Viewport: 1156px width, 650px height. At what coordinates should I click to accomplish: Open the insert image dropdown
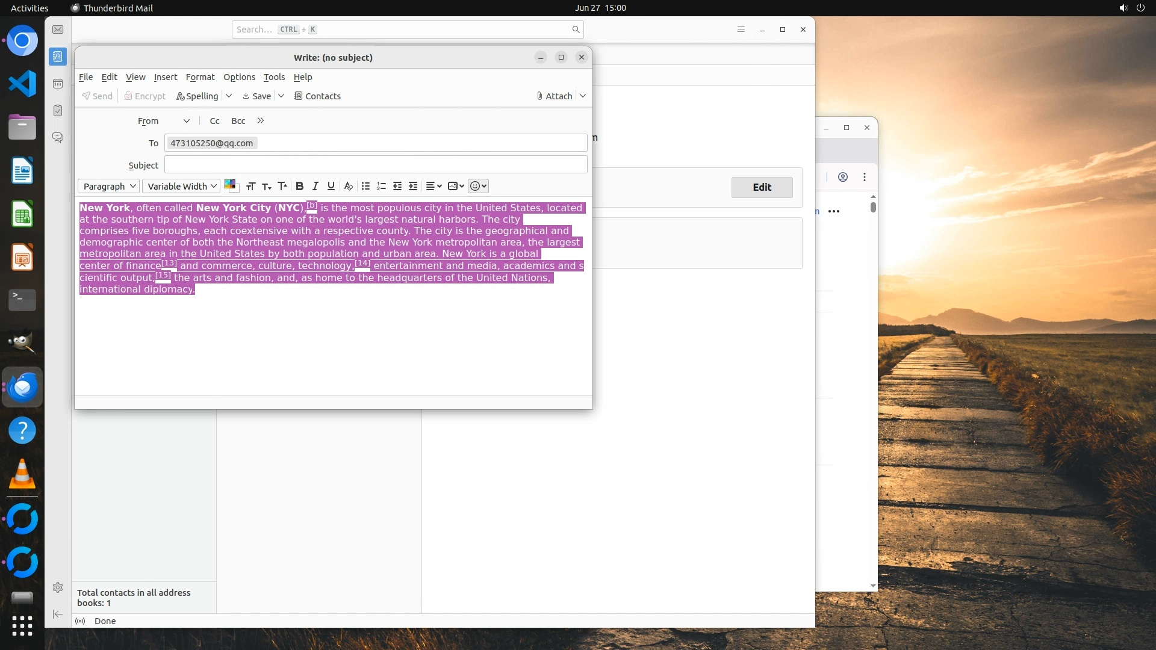(456, 186)
